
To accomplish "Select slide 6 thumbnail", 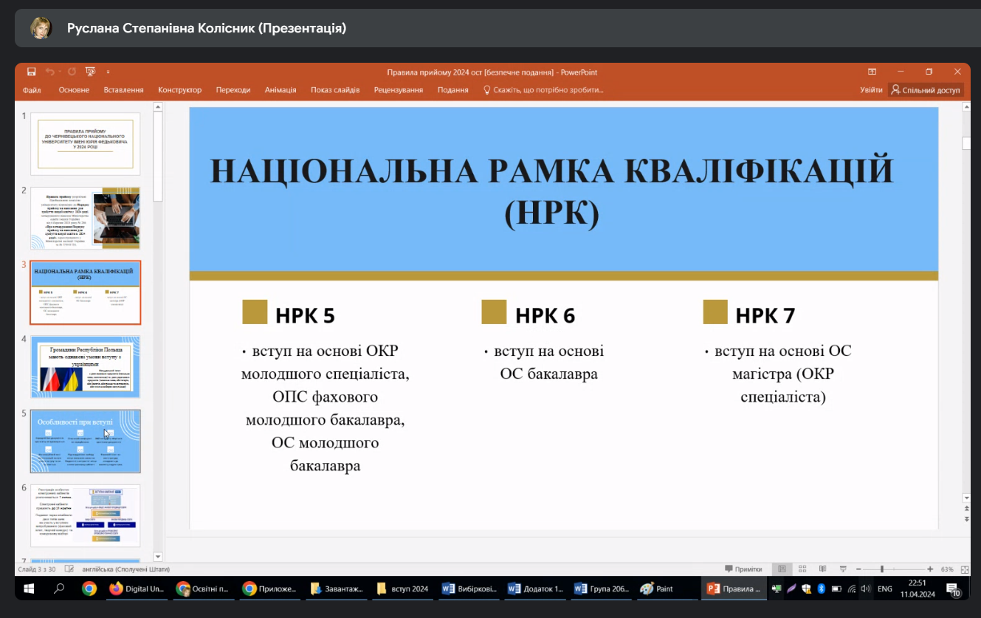I will point(85,515).
